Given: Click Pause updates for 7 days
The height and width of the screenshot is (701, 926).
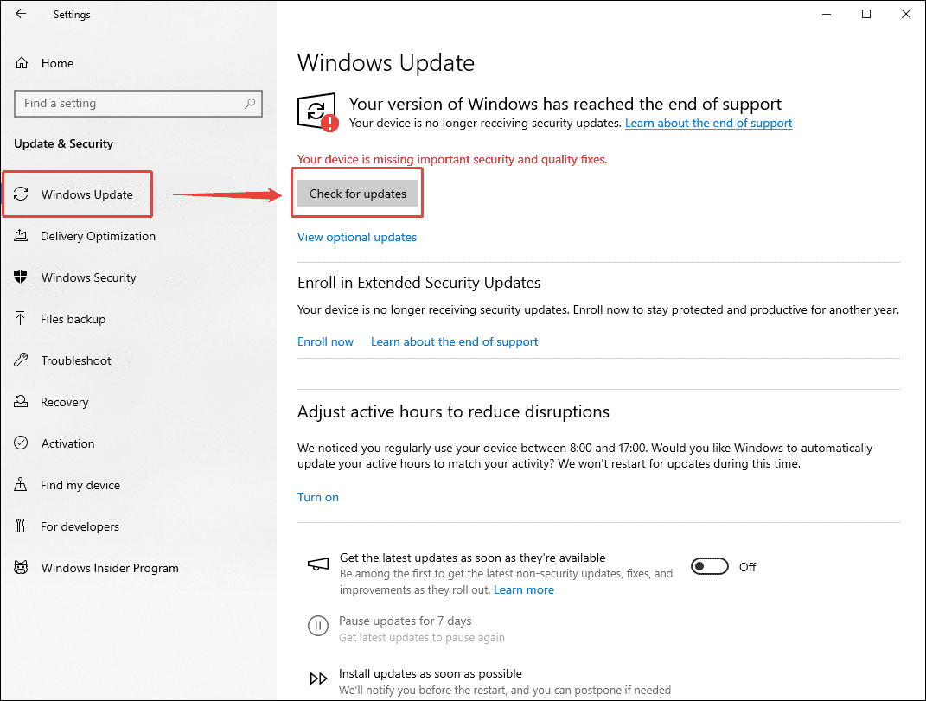Looking at the screenshot, I should pos(406,621).
